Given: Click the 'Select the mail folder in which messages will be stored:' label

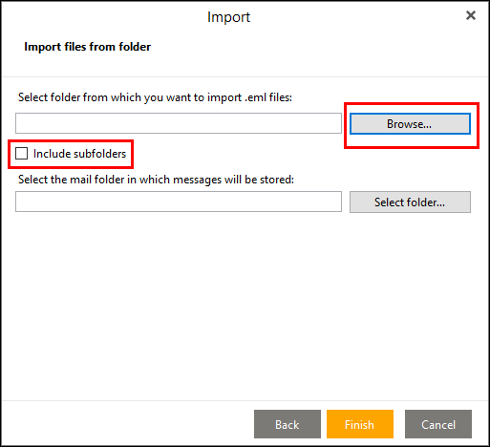Looking at the screenshot, I should pos(156,180).
